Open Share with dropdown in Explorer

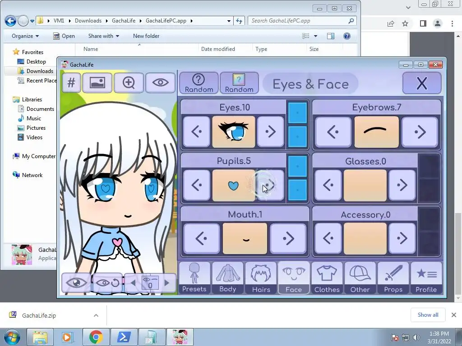104,36
